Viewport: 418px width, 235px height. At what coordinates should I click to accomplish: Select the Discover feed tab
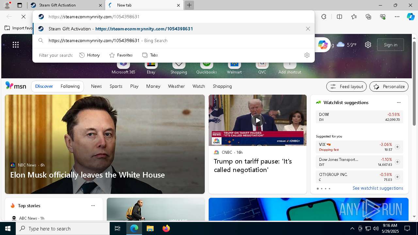coord(44,86)
